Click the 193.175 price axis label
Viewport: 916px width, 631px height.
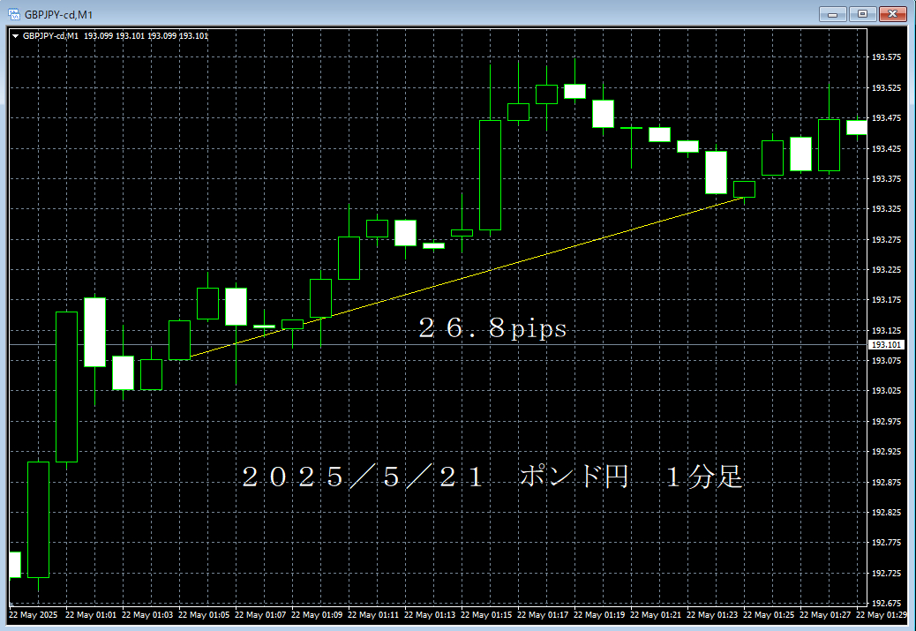[886, 300]
